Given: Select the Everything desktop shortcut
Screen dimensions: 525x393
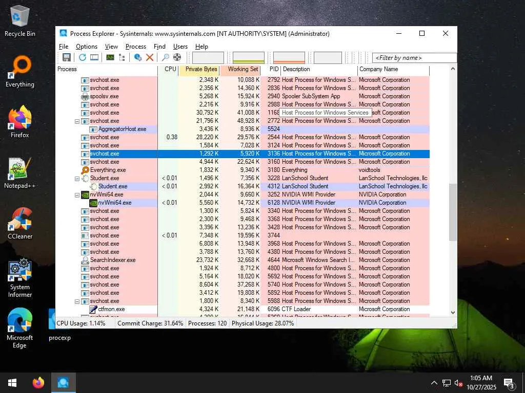Looking at the screenshot, I should point(20,72).
